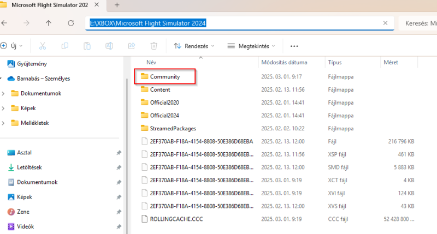Image resolution: width=437 pixels, height=234 pixels.
Task: Select the Content folder name
Action: 160,89
